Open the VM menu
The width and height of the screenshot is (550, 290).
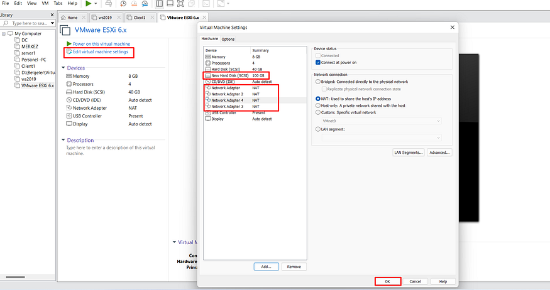[45, 3]
